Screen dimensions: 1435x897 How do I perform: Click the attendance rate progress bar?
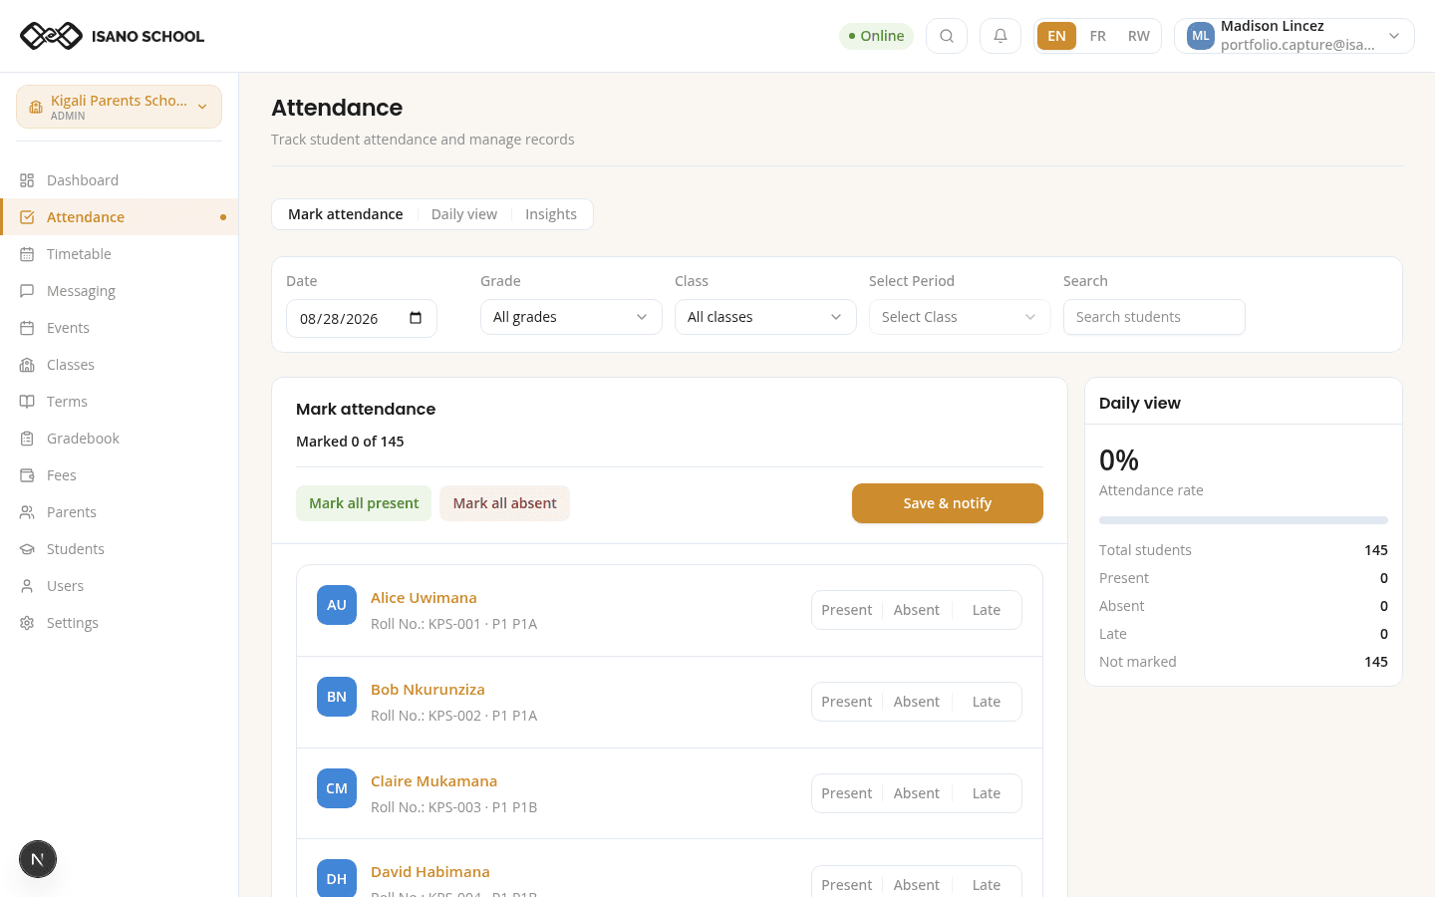[1244, 520]
